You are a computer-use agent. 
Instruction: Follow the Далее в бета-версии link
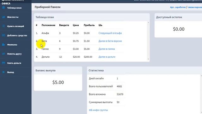110,41
